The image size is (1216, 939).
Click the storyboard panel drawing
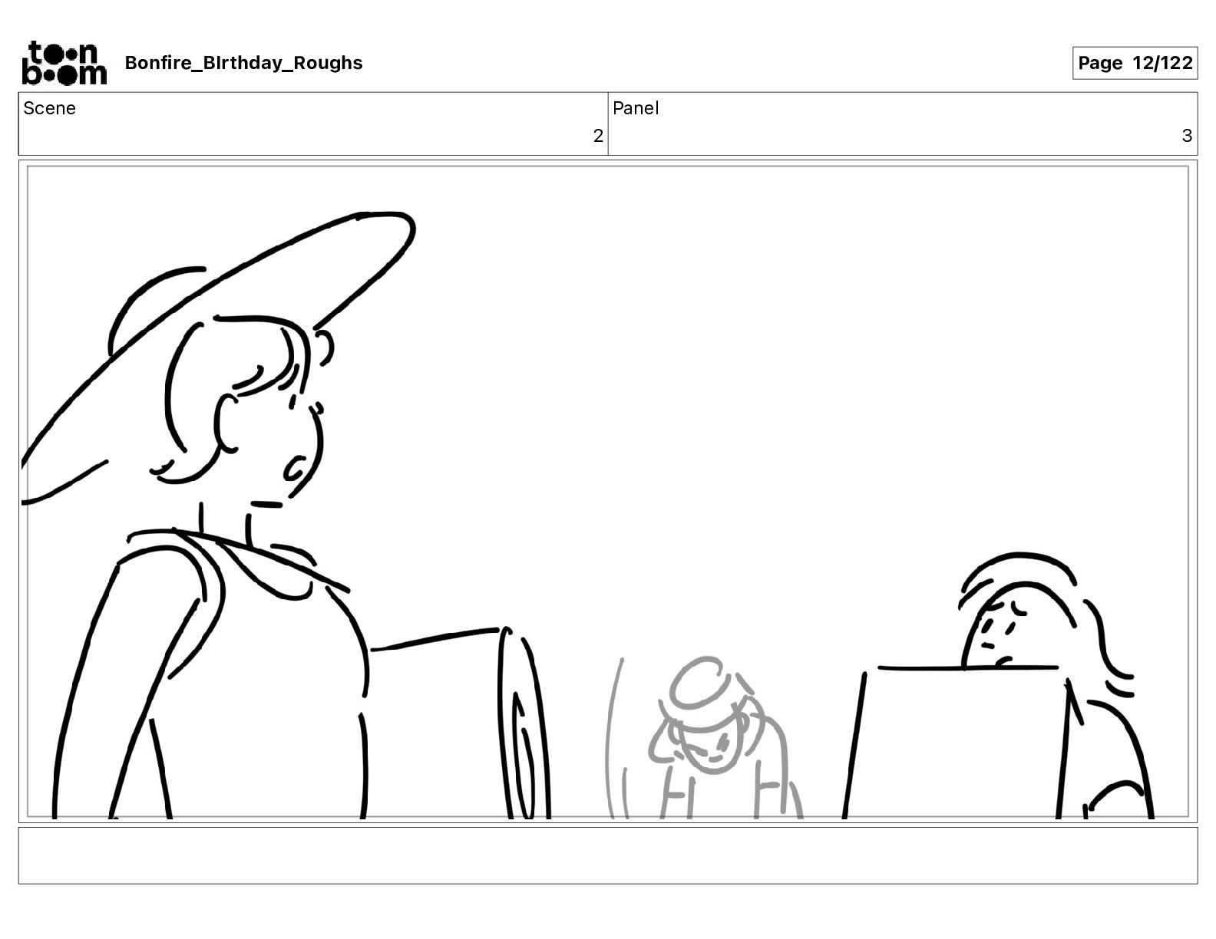(608, 492)
